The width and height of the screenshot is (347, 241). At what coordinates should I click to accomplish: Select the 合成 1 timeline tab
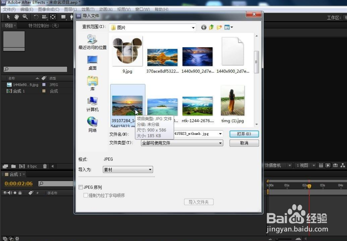pos(15,174)
